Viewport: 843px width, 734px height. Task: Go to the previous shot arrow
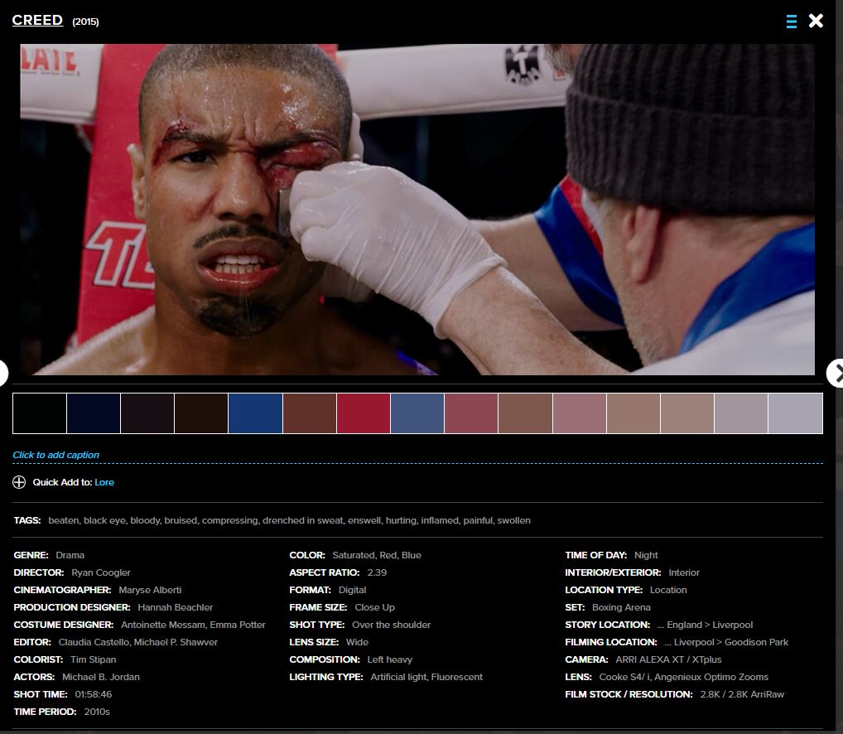[x=3, y=373]
